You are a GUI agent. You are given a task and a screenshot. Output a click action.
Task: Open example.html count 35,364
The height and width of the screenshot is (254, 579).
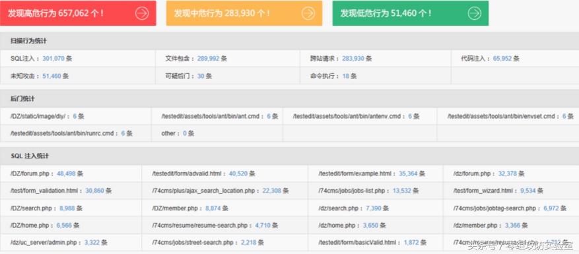point(408,173)
